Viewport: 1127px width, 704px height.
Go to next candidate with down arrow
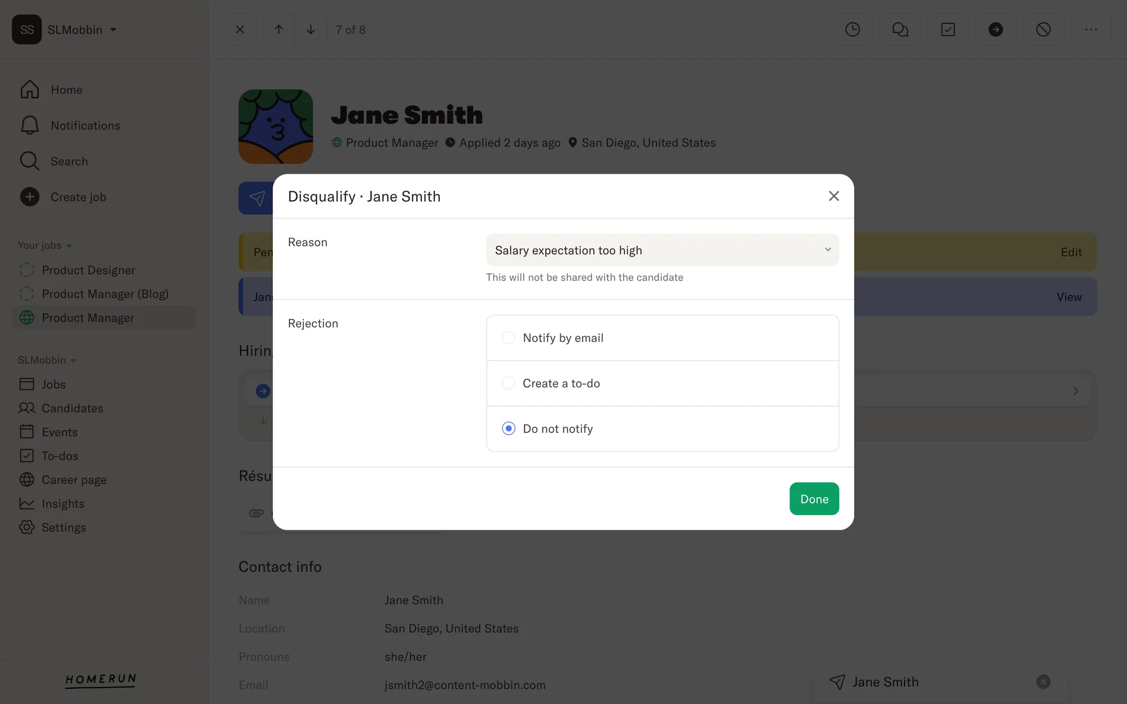coord(311,29)
